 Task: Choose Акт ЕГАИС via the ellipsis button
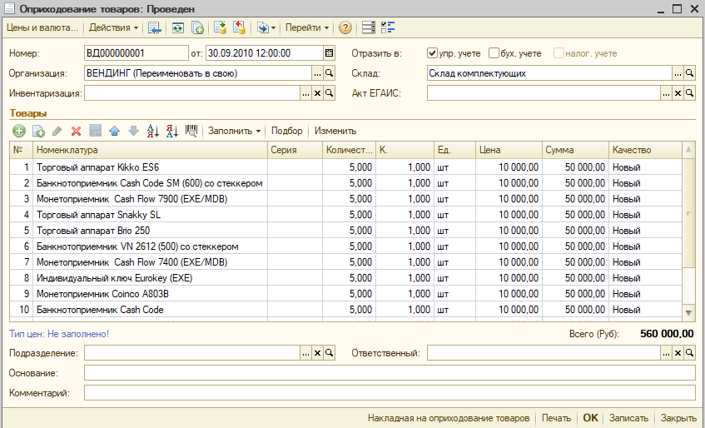pyautogui.click(x=667, y=93)
